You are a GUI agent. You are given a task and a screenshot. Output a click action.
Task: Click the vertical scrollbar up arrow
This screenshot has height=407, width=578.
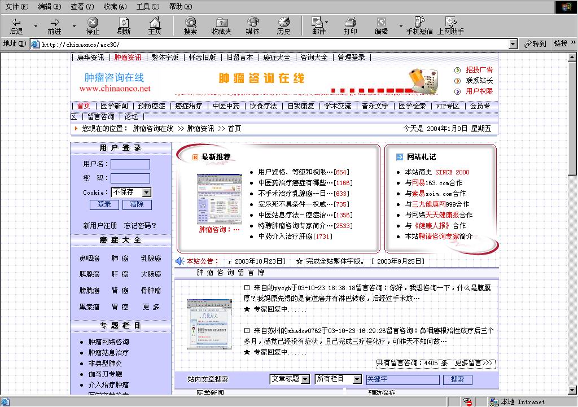click(x=572, y=57)
